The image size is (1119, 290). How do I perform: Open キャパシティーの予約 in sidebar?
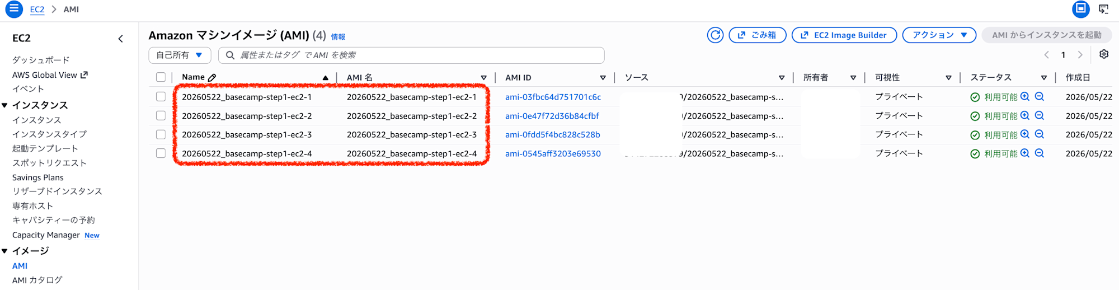54,220
